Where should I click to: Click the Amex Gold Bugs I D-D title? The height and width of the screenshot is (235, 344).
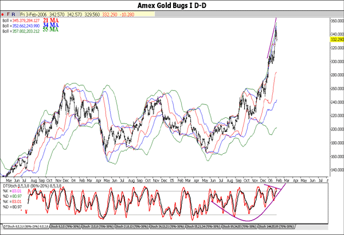[x=172, y=6]
